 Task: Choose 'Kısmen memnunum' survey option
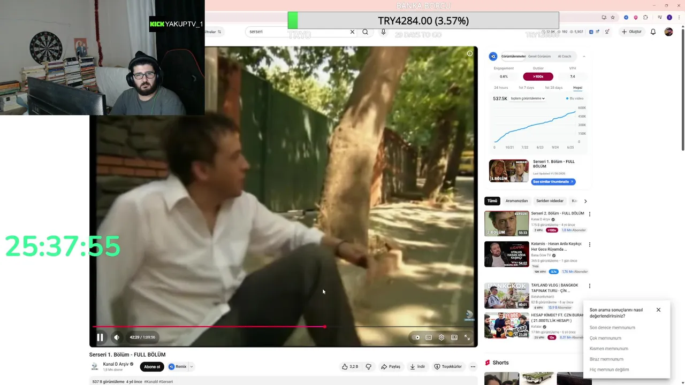(x=608, y=349)
